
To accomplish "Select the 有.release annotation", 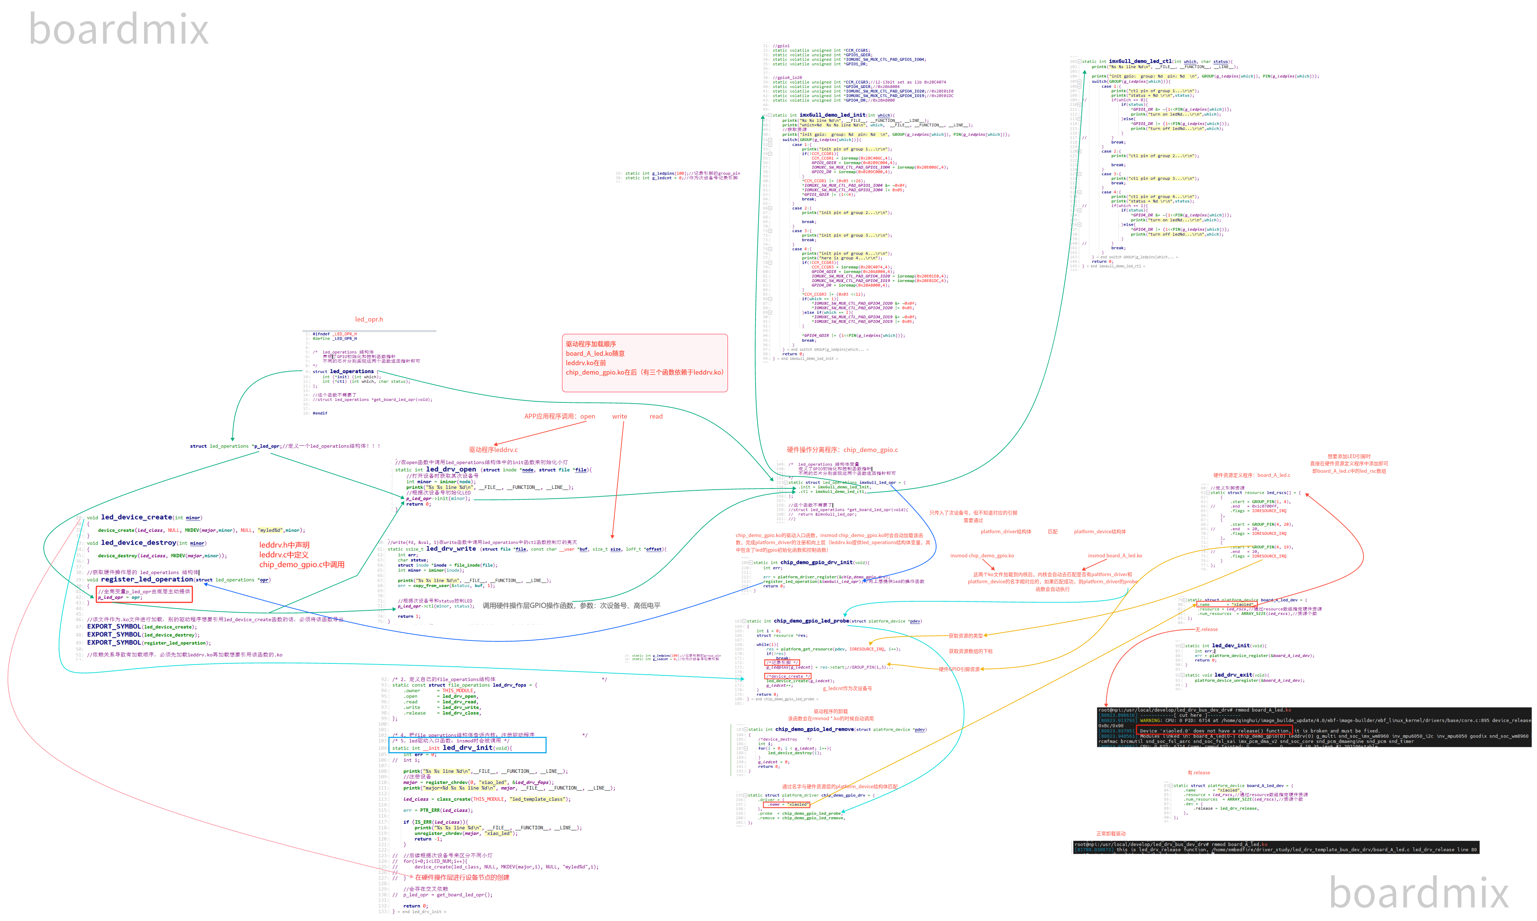I will coord(1199,773).
